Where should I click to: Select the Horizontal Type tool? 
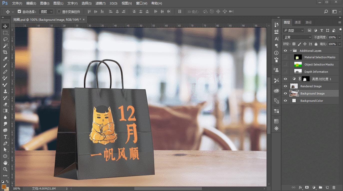pyautogui.click(x=5, y=137)
